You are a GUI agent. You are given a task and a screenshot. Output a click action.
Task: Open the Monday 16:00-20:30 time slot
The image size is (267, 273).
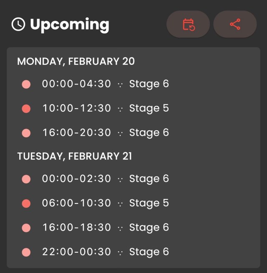[77, 133]
